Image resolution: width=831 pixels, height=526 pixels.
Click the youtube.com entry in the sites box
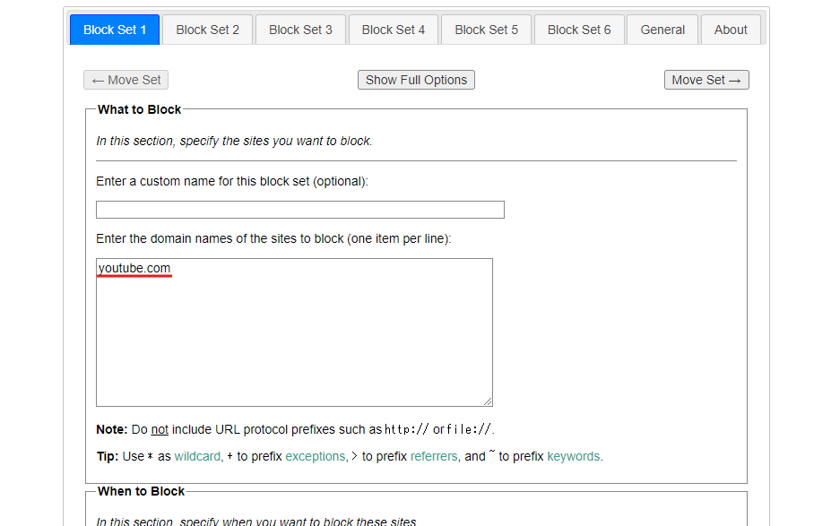pos(134,268)
